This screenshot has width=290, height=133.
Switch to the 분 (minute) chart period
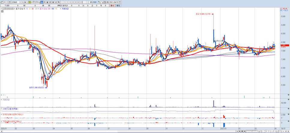(x=53, y=2)
